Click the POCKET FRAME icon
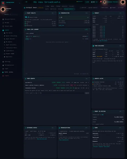Screen dimensions: 127x159 point(4,54)
